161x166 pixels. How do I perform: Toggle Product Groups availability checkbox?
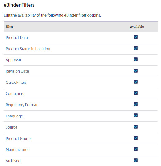136,138
